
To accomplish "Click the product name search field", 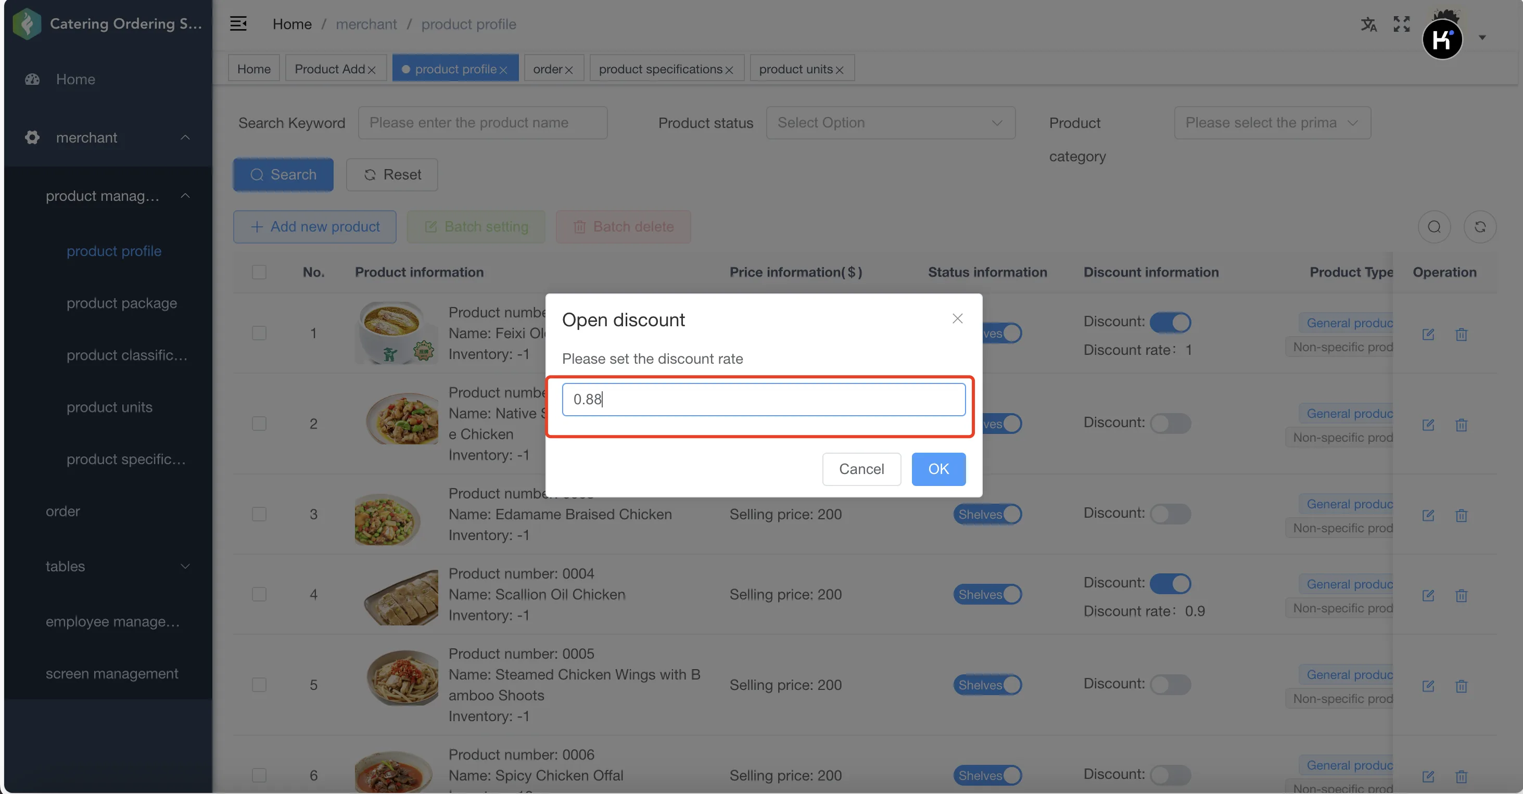I will [x=483, y=123].
